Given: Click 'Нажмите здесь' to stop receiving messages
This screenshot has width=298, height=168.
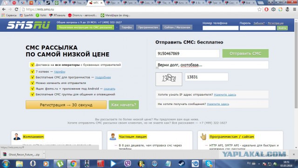Looking at the screenshot, I should click(x=218, y=104).
